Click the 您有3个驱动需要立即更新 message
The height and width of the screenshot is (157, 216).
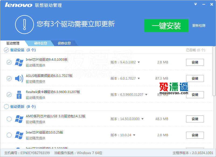click(x=76, y=24)
